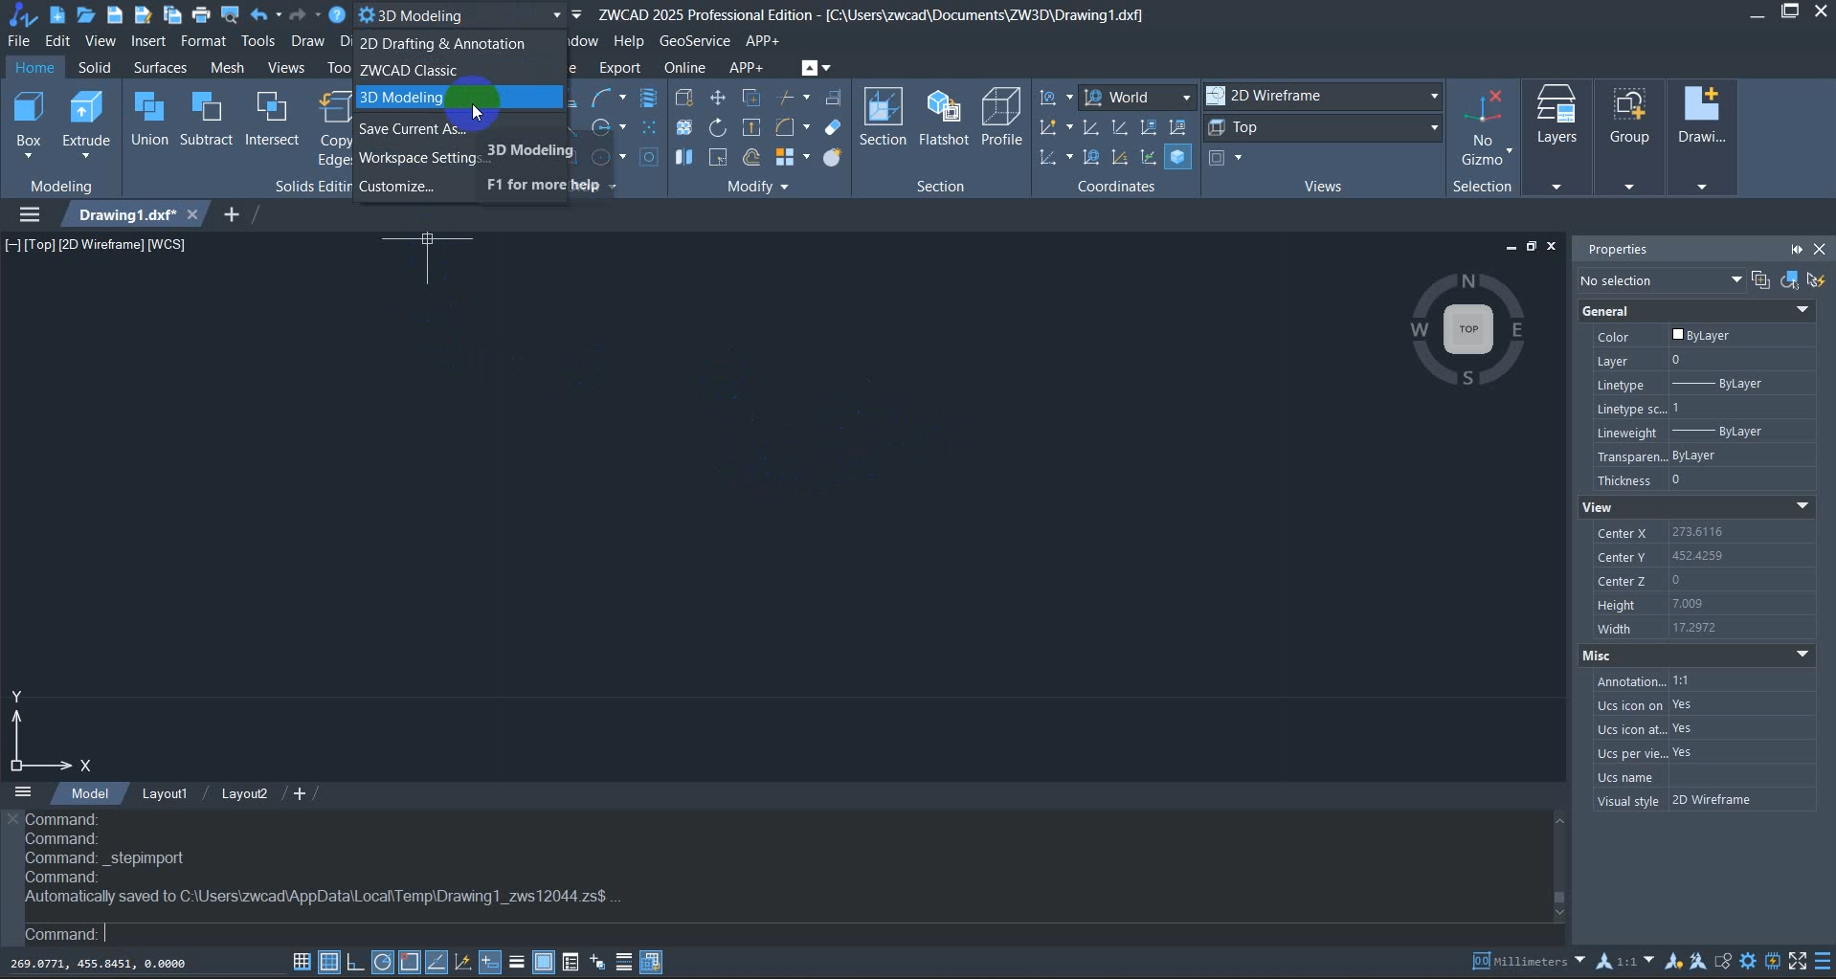1836x979 pixels.
Task: Toggle Dynamic Input in the status bar
Action: (x=489, y=962)
